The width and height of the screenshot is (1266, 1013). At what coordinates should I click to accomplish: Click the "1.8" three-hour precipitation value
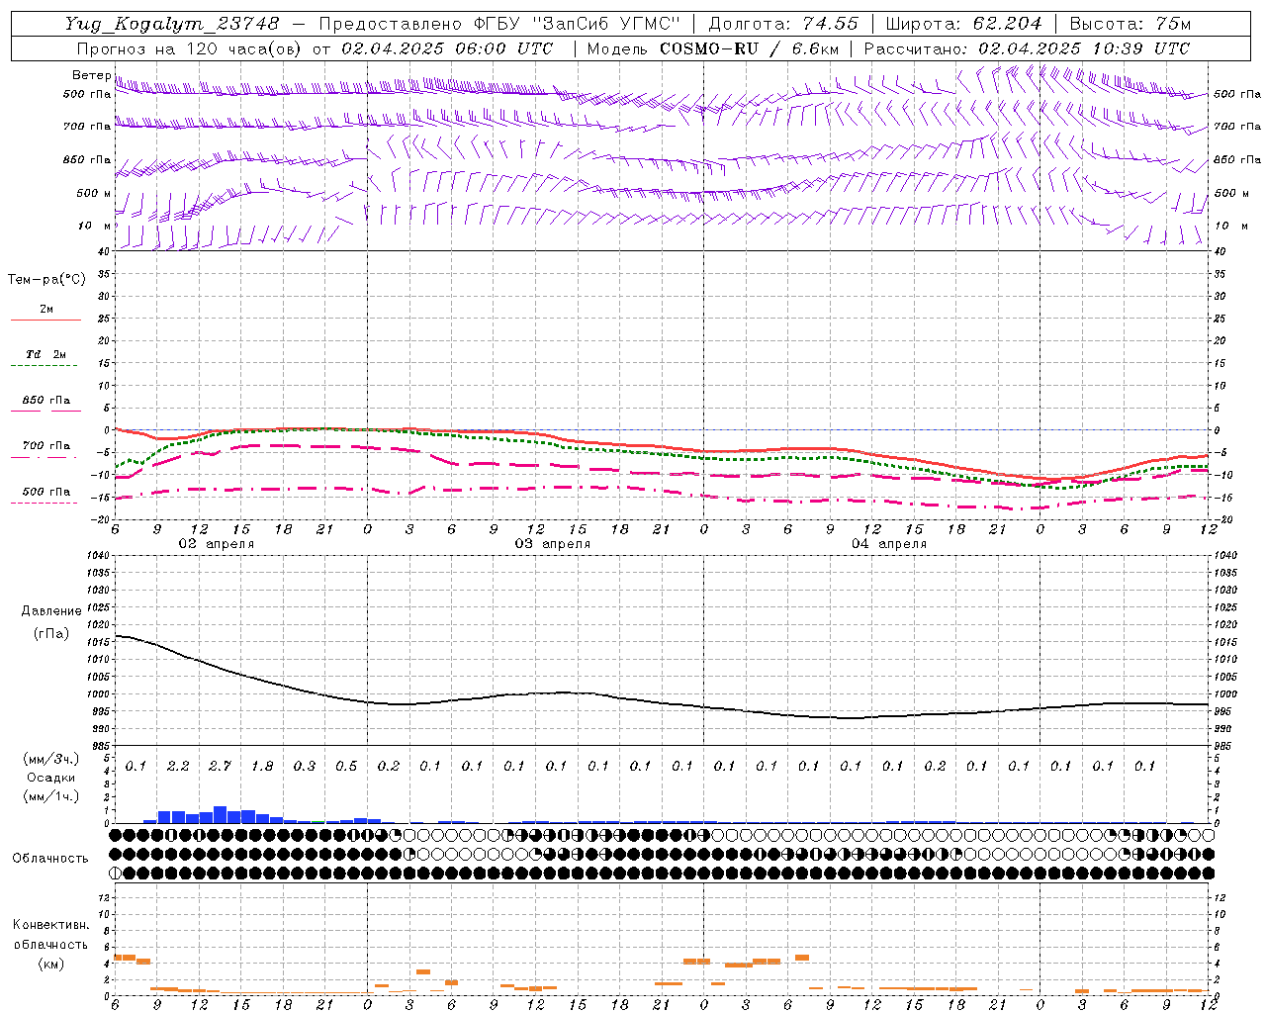(262, 767)
